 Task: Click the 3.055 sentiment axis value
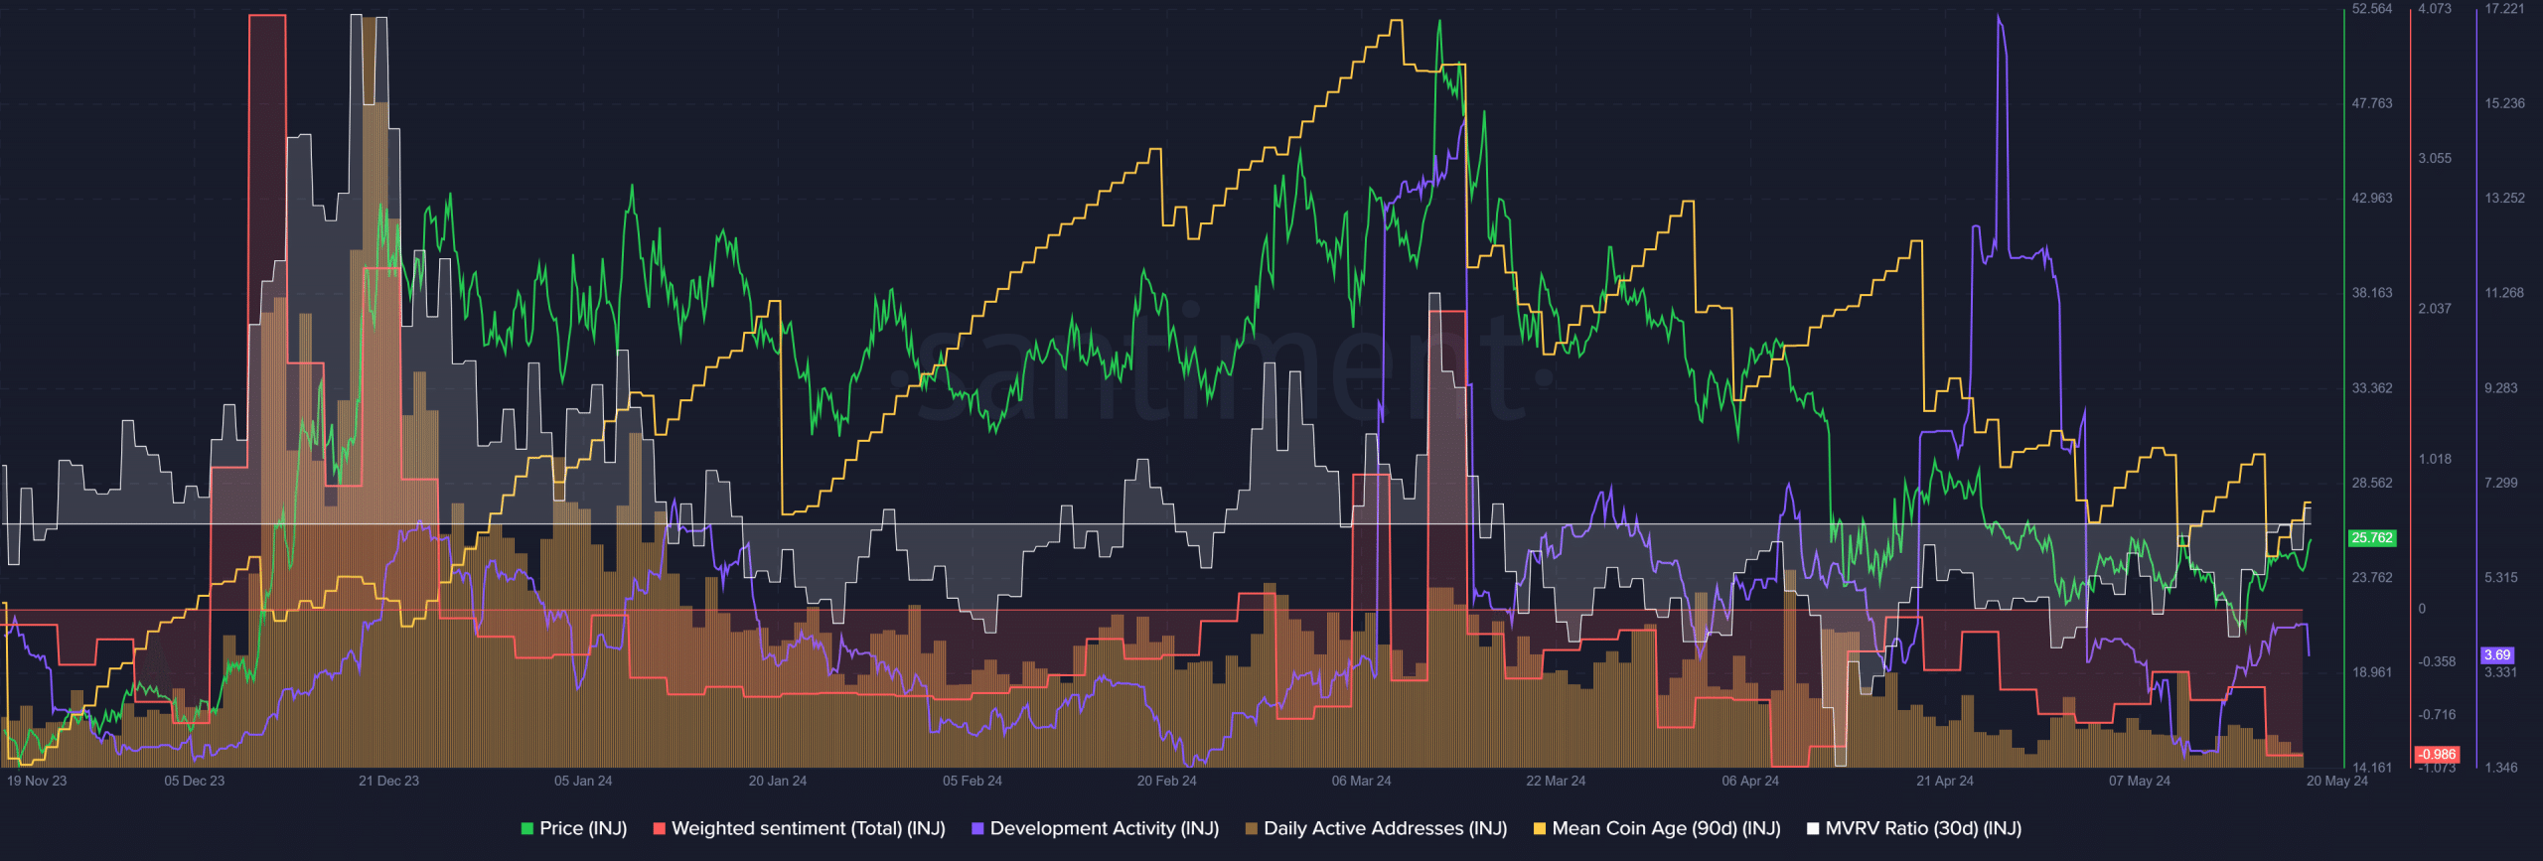[2435, 159]
